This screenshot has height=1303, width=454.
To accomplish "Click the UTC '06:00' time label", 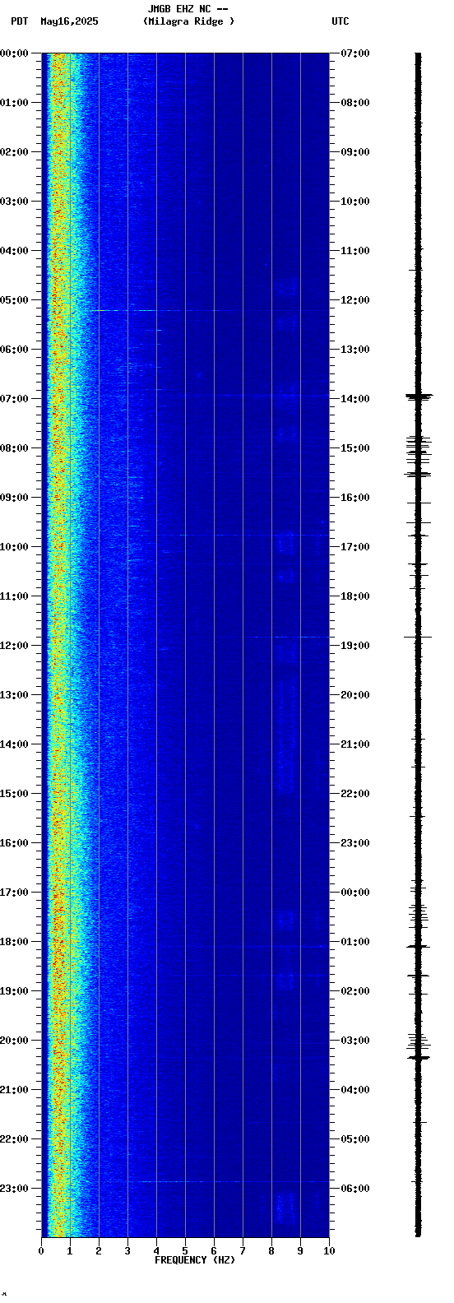I will (355, 1189).
